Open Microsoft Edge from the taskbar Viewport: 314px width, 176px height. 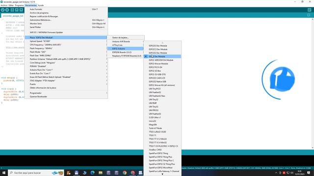pos(92,173)
